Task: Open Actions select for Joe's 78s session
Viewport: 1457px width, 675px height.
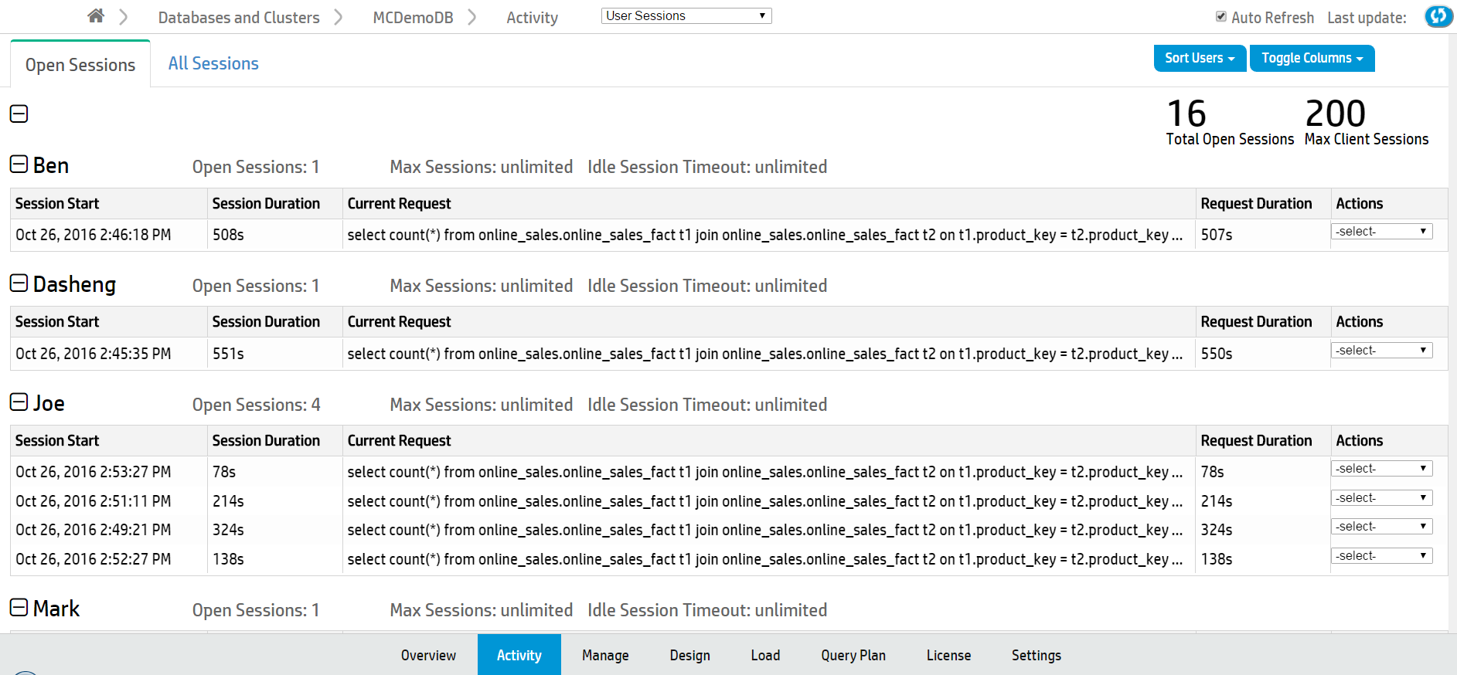Action: pos(1381,469)
